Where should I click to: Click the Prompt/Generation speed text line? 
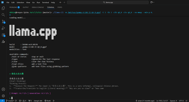30,93
